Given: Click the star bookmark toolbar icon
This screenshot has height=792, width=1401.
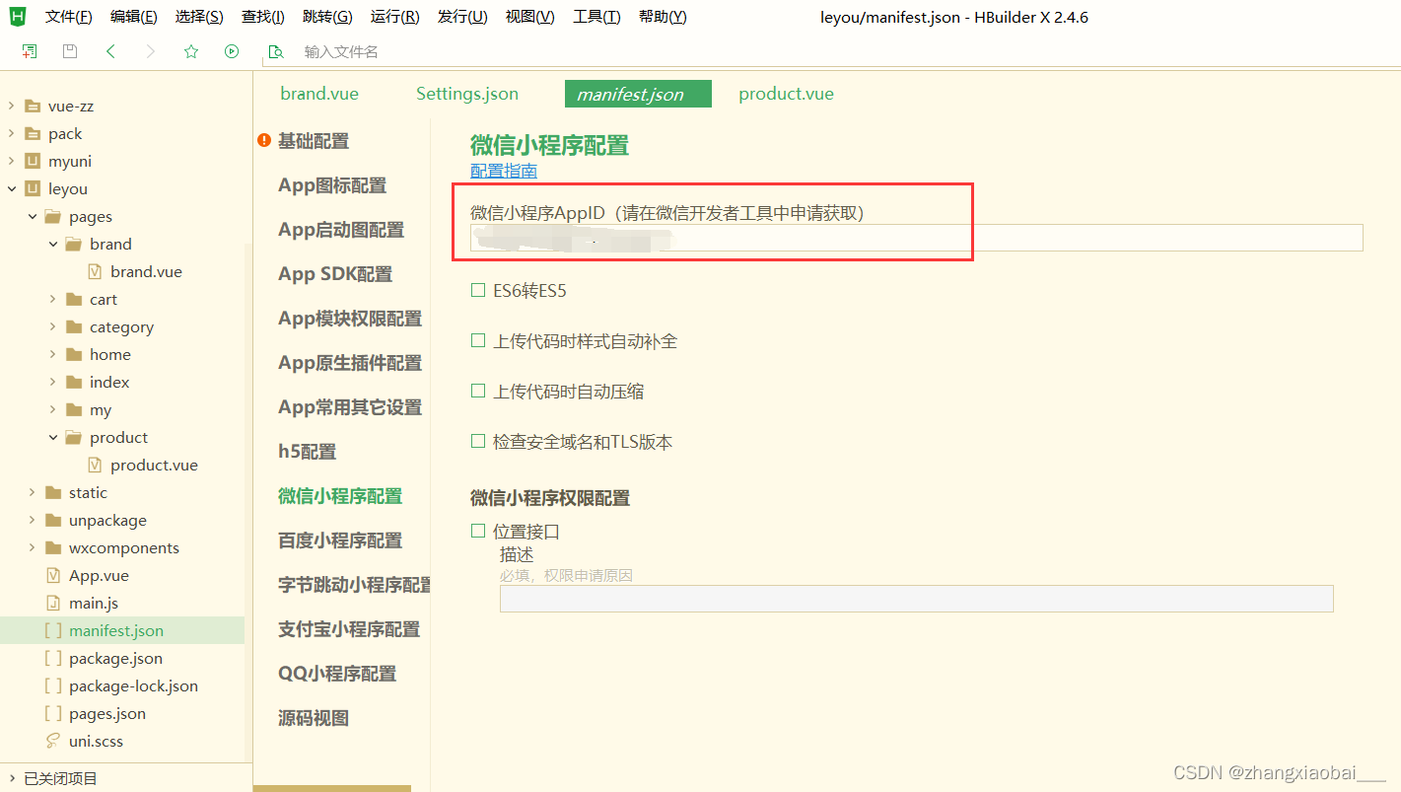Looking at the screenshot, I should click(191, 51).
